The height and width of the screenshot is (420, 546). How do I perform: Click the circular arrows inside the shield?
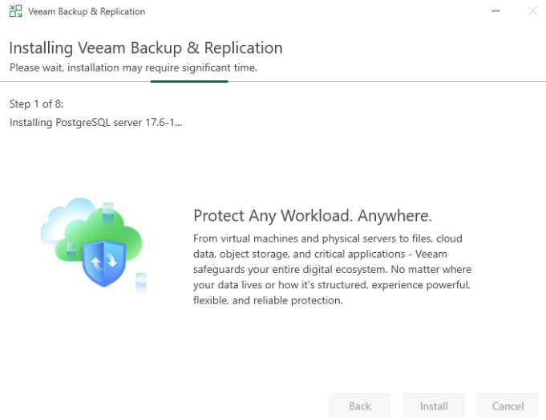[106, 261]
